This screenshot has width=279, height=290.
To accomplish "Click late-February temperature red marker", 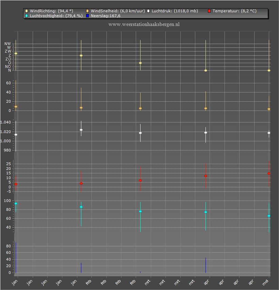I will tap(140, 180).
